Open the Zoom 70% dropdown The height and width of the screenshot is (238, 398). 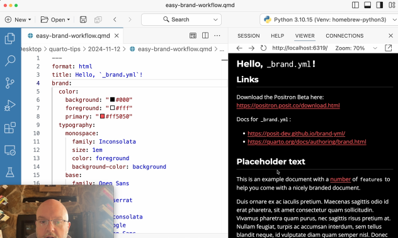356,48
